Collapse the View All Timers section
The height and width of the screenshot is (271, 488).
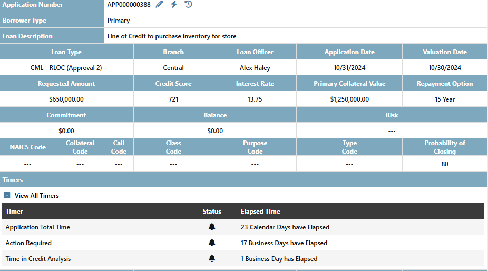(x=7, y=196)
